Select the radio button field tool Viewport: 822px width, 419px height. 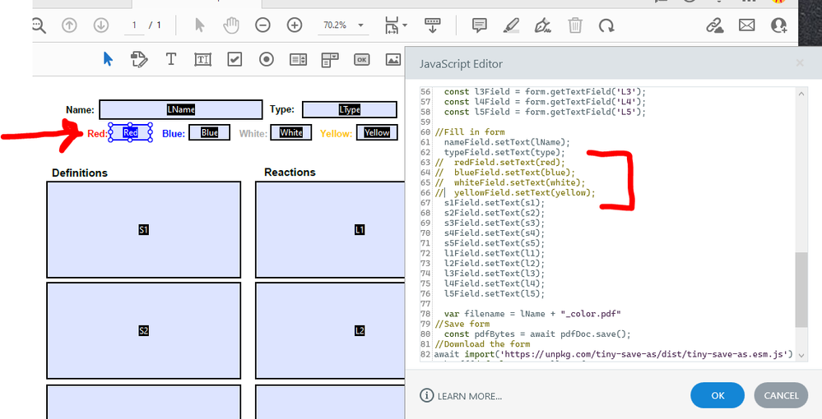[267, 59]
